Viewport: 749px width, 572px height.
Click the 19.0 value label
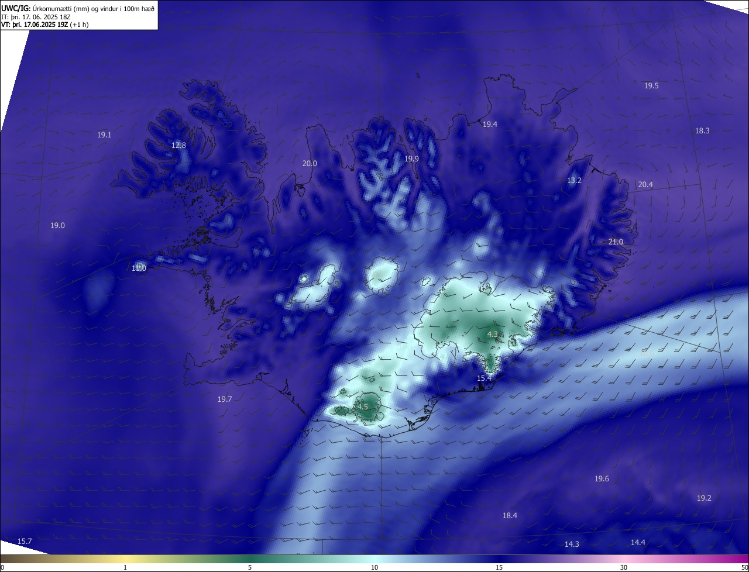pos(57,226)
